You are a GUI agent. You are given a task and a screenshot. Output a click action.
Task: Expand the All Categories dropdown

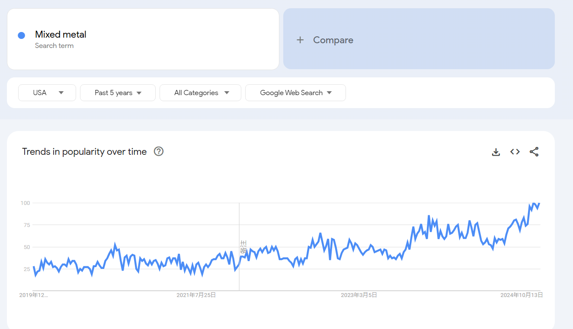200,93
